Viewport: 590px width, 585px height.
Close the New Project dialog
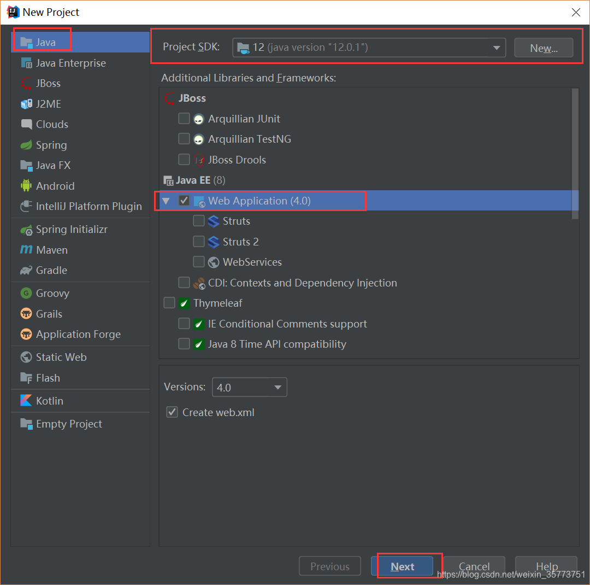[576, 13]
